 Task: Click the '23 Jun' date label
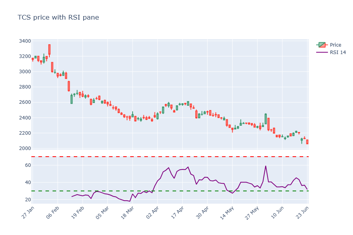coord(302,213)
